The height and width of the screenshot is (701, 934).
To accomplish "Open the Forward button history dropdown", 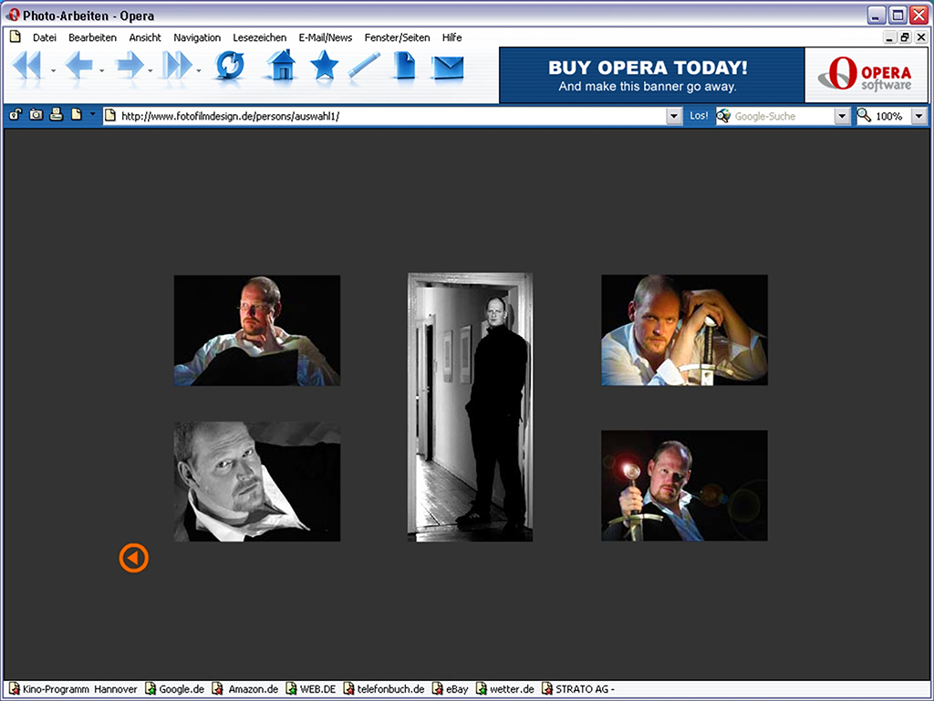I will 150,71.
